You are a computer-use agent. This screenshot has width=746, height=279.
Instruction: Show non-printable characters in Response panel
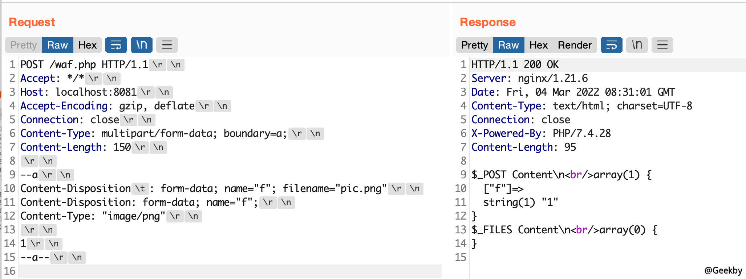click(637, 45)
